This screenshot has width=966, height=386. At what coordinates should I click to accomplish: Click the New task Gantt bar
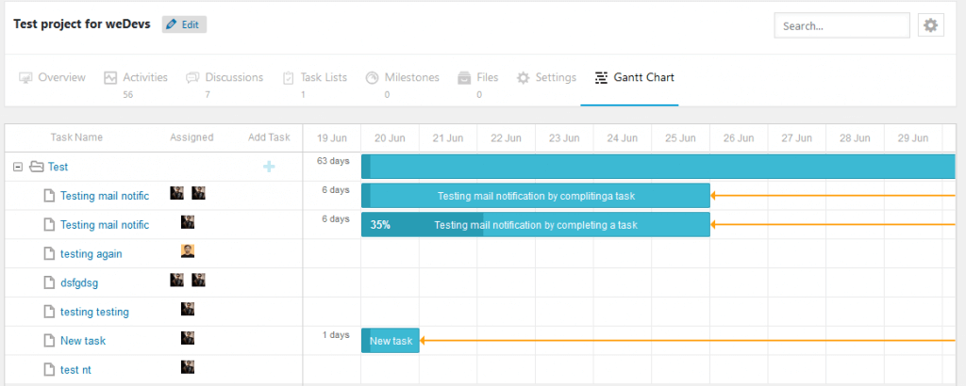pyautogui.click(x=391, y=341)
